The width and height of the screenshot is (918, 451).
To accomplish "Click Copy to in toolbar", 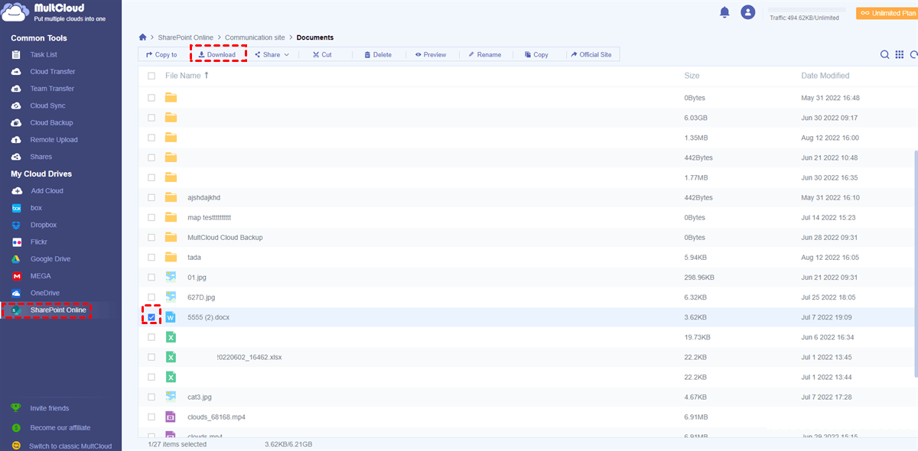I will pos(161,55).
